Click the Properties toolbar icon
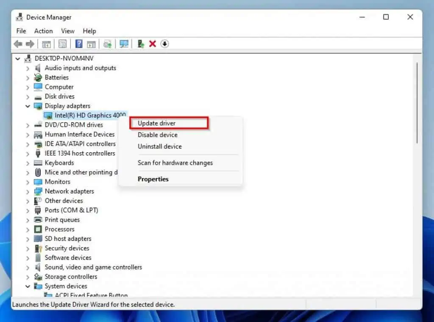The image size is (434, 322). coord(63,44)
